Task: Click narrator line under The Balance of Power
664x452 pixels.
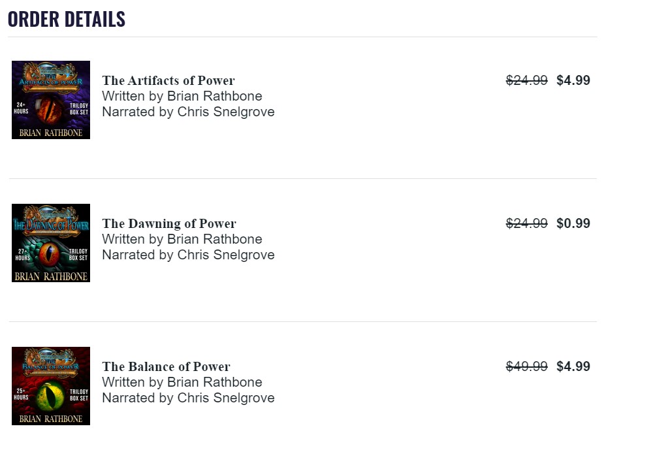Action: (188, 398)
